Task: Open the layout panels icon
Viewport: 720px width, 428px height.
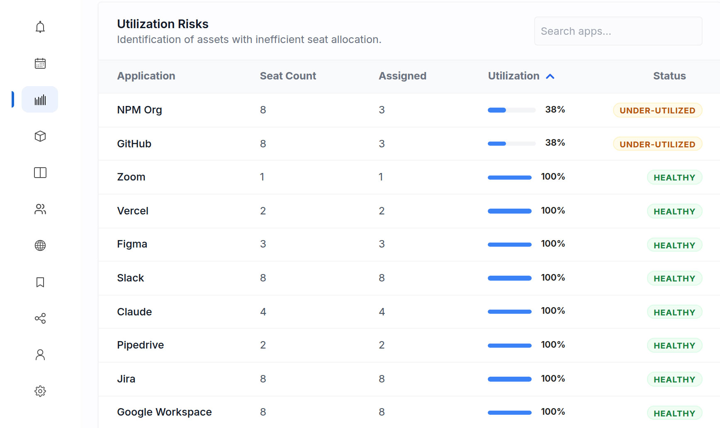Action: [x=40, y=173]
